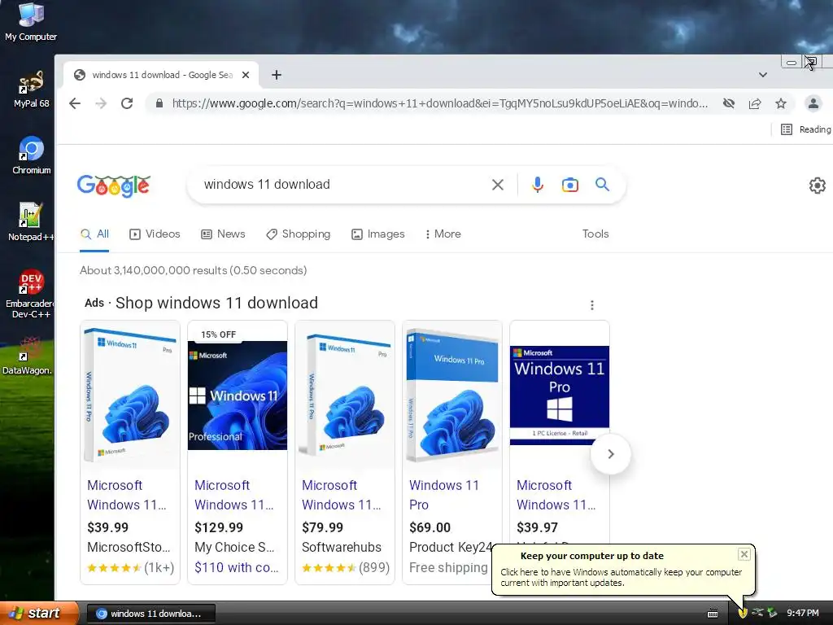The width and height of the screenshot is (833, 625).
Task: Open the Reading list panel
Action: (x=805, y=129)
